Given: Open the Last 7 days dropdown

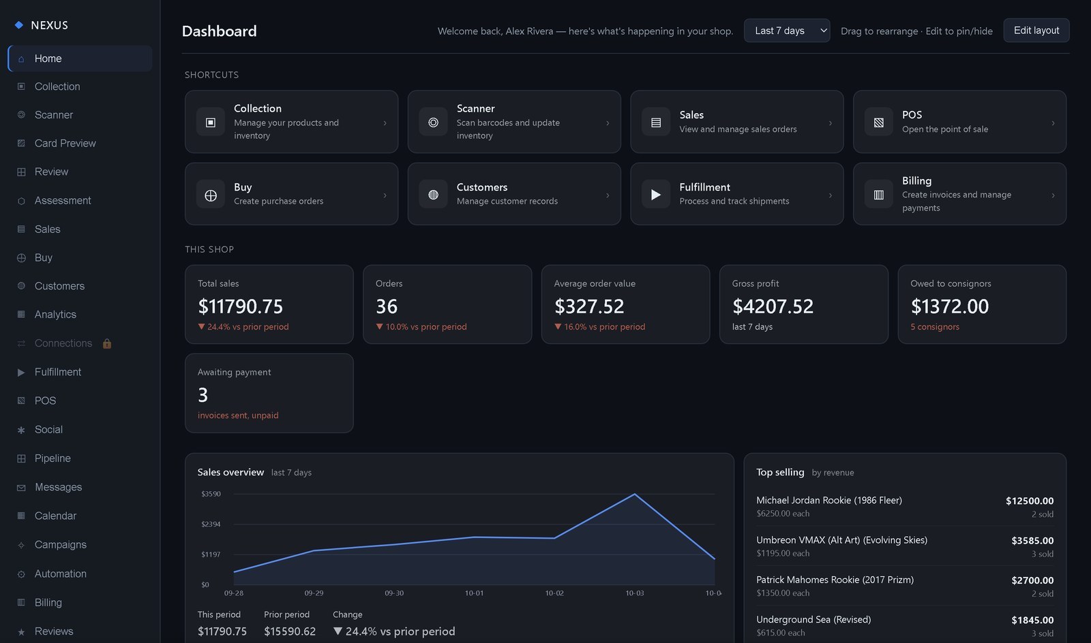Looking at the screenshot, I should [x=787, y=31].
